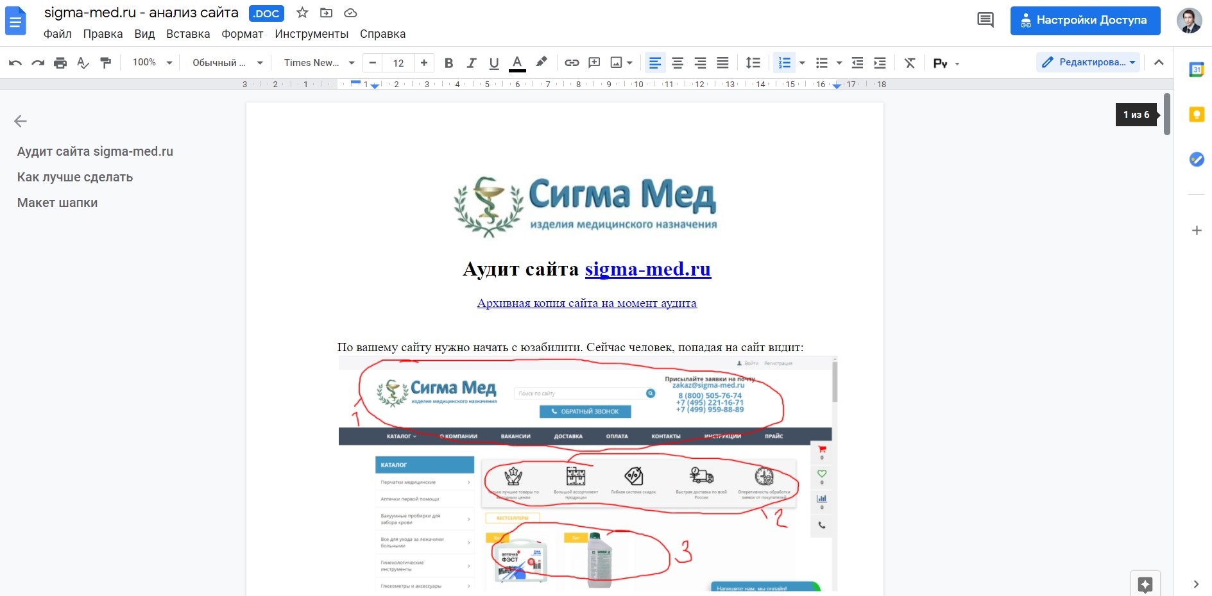1212x596 pixels.
Task: Toggle italic formatting
Action: pos(472,62)
